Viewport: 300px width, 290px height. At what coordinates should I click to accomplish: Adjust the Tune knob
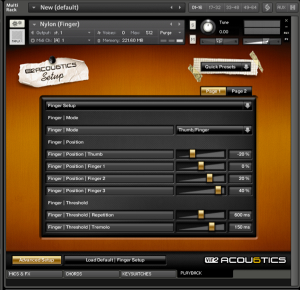click(x=208, y=27)
